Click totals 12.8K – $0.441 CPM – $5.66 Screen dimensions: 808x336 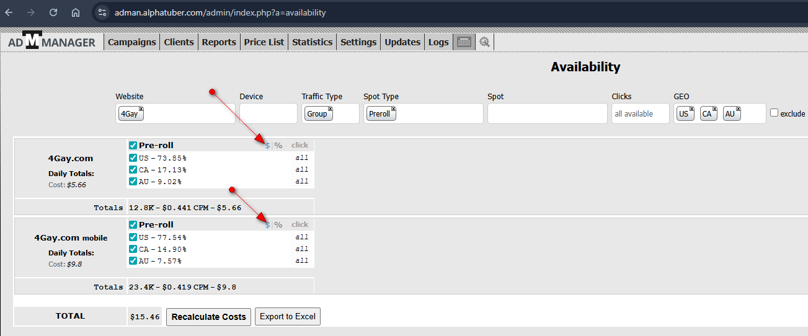coord(185,208)
